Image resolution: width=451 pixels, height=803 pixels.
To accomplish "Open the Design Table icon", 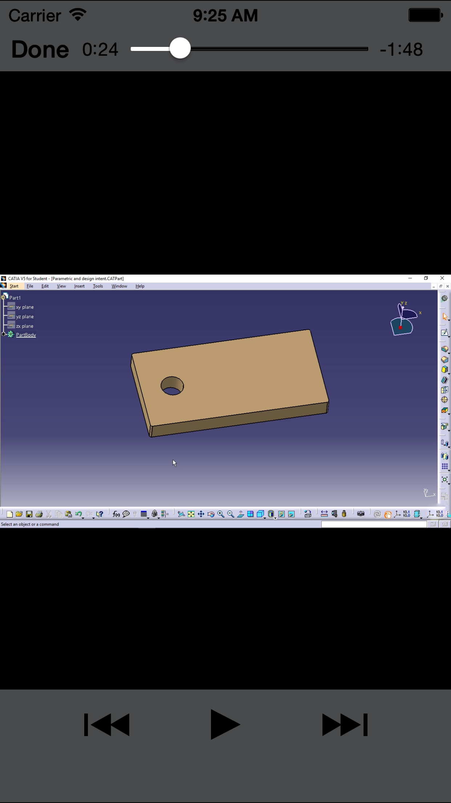I will click(144, 514).
